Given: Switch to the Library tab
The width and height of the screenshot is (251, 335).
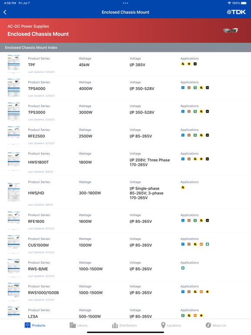Looking at the screenshot, I should tap(78, 325).
